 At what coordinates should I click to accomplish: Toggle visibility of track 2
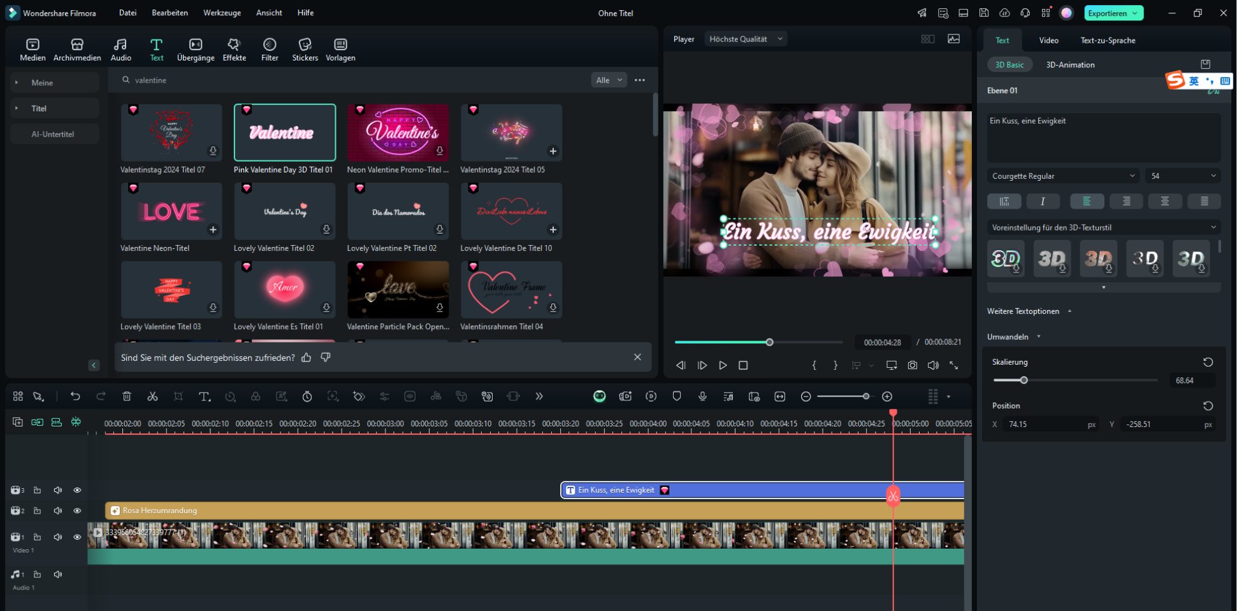click(77, 510)
